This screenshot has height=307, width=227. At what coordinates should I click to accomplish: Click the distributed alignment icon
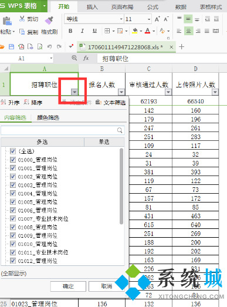[x=216, y=31]
